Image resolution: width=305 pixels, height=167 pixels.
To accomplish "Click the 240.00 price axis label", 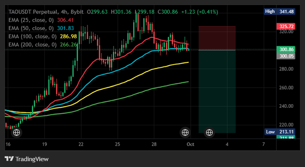I will 286,106.
